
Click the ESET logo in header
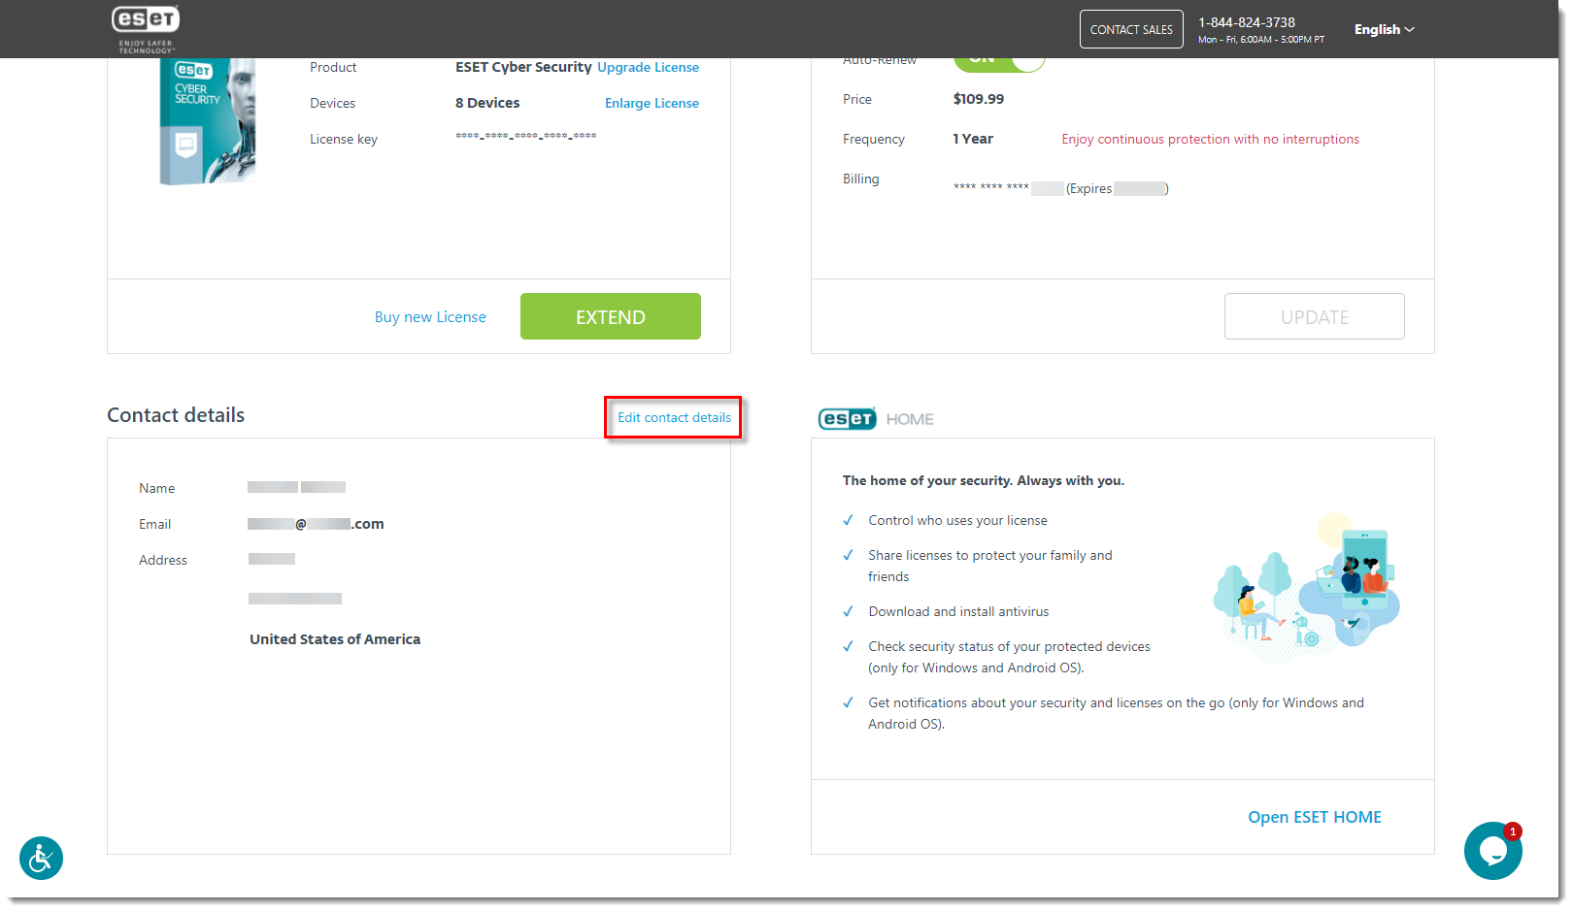pyautogui.click(x=146, y=29)
